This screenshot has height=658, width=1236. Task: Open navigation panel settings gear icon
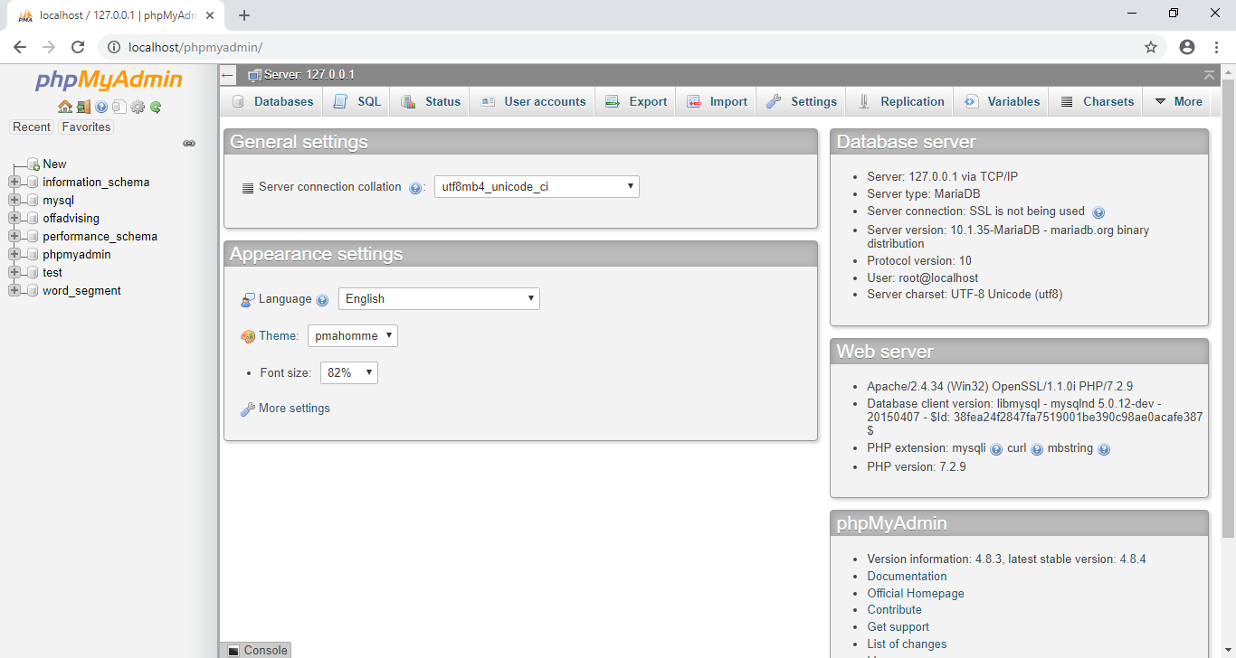(138, 107)
